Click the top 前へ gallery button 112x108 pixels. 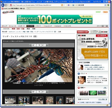click(x=34, y=45)
